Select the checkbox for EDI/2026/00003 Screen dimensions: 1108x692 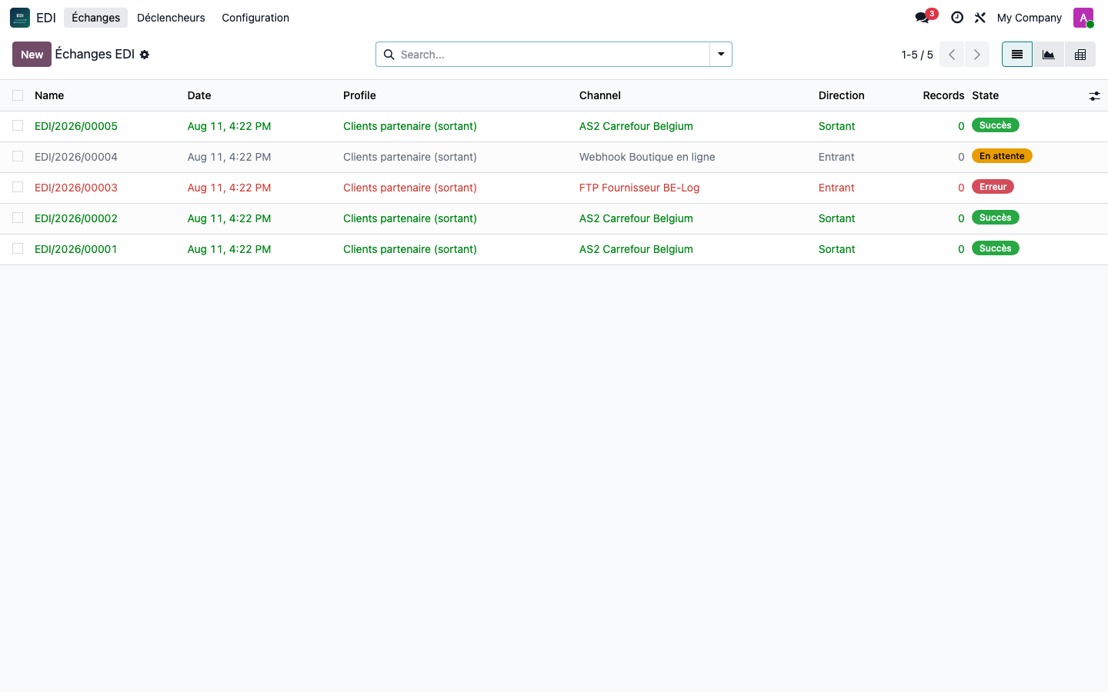[18, 187]
